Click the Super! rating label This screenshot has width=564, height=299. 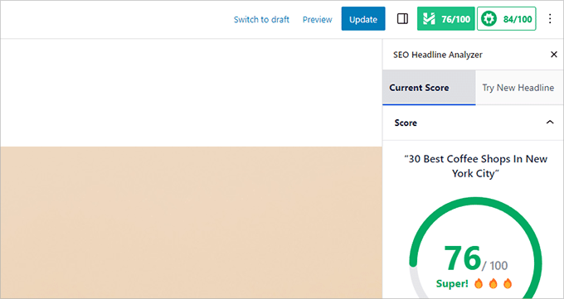click(x=452, y=283)
